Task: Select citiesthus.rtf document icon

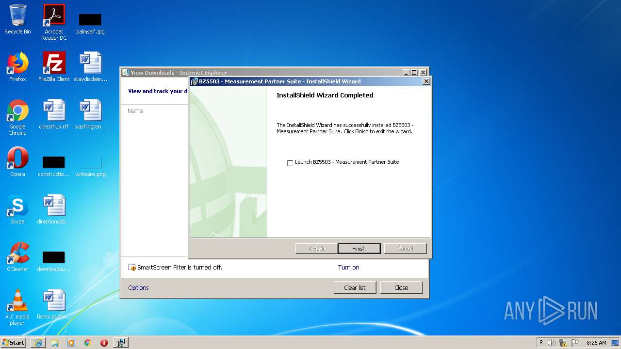Action: pos(54,114)
